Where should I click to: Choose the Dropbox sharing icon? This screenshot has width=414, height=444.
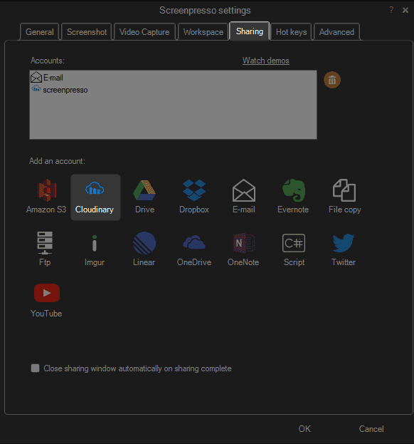[194, 197]
